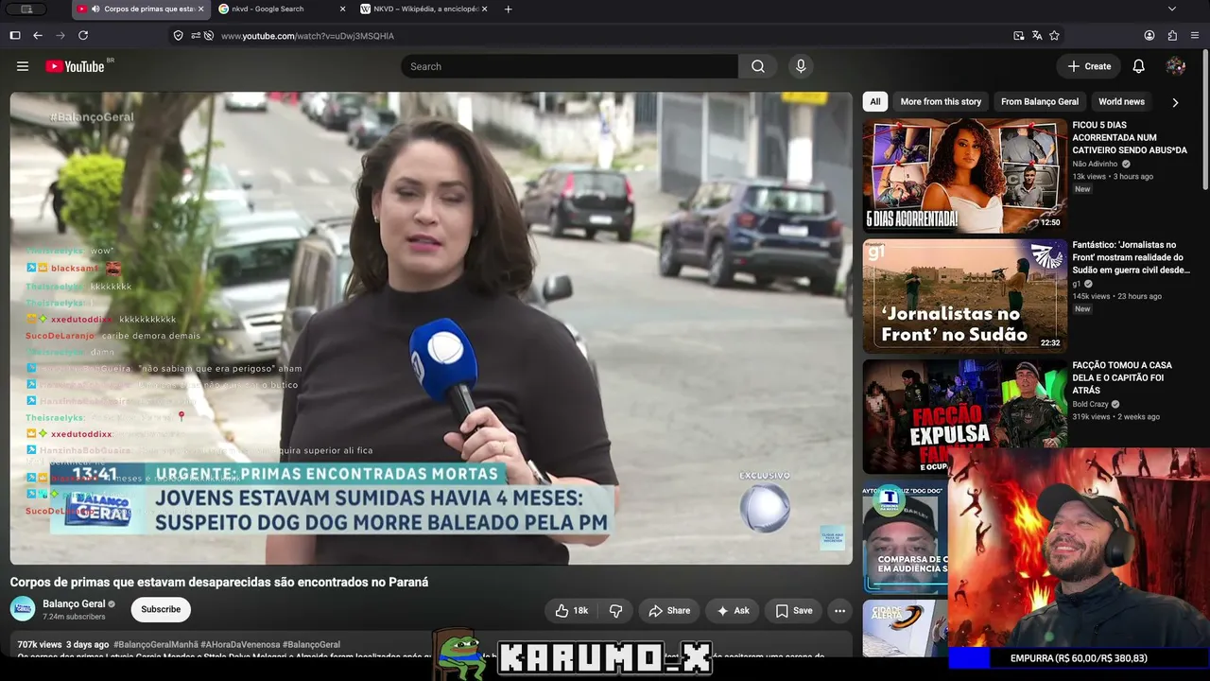Like the video (18k thumbs up)

pyautogui.click(x=572, y=611)
